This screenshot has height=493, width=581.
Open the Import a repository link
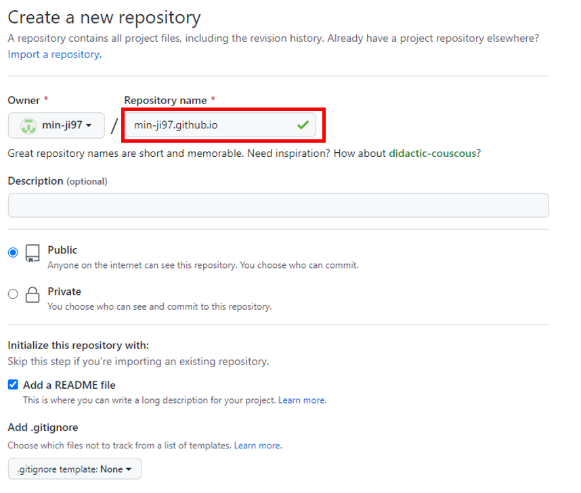pos(54,54)
